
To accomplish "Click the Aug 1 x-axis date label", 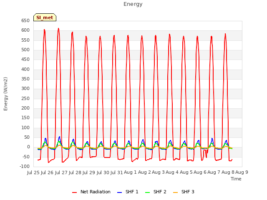I will (x=130, y=172).
